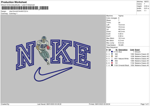This screenshot has width=150, height=106.
Task: Click the Machine value Tajima
Action: [121, 16]
